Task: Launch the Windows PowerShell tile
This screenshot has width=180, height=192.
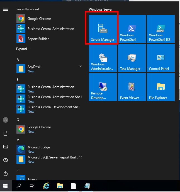Action: point(132,29)
